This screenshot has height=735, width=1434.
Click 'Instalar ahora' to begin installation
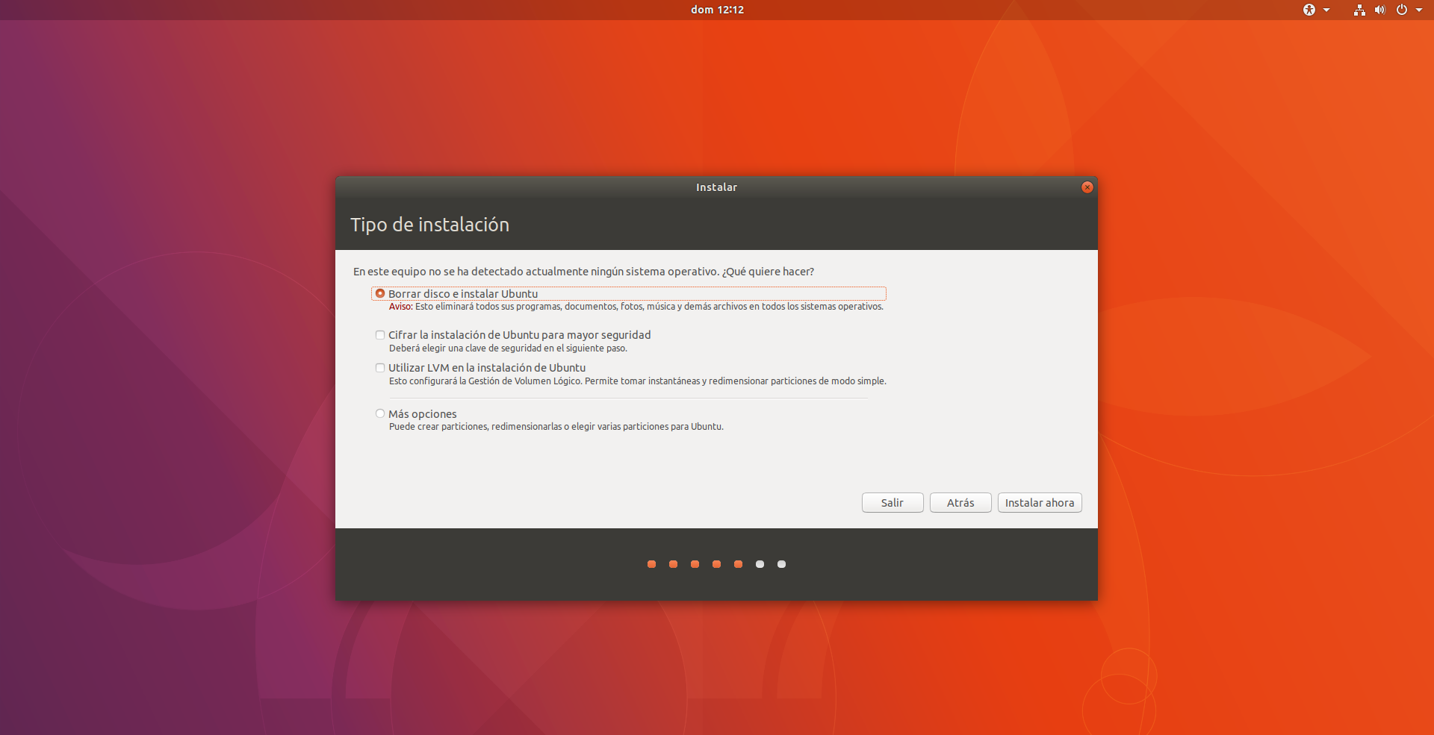(1040, 503)
